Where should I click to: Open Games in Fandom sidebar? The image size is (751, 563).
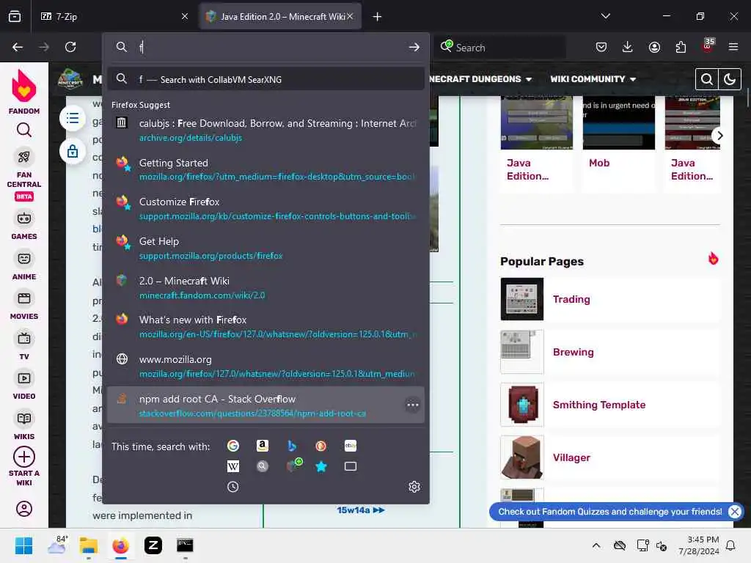[24, 225]
